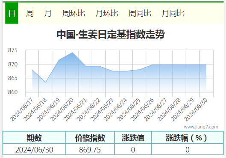
Task: Click the 875 y-axis label
Action: (13, 50)
